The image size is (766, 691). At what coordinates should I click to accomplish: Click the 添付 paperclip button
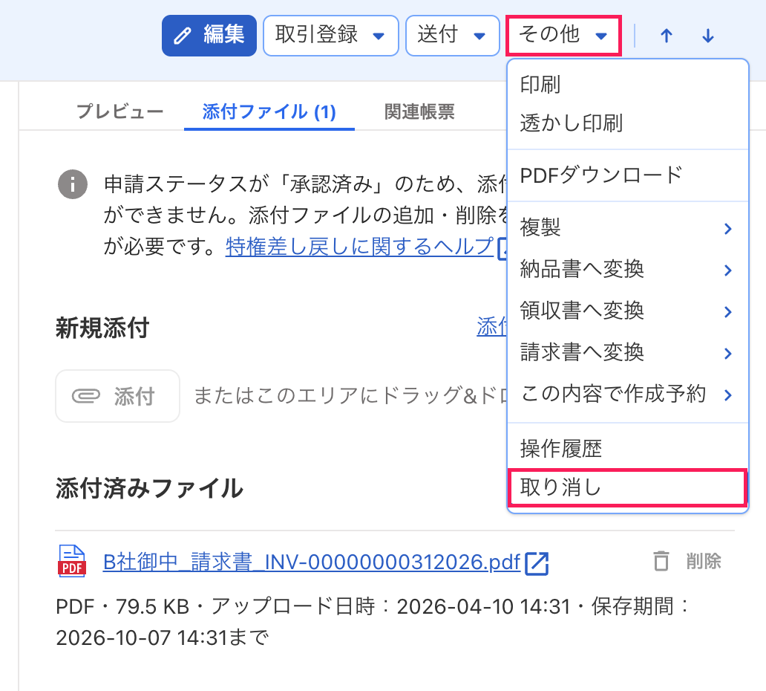pyautogui.click(x=118, y=396)
